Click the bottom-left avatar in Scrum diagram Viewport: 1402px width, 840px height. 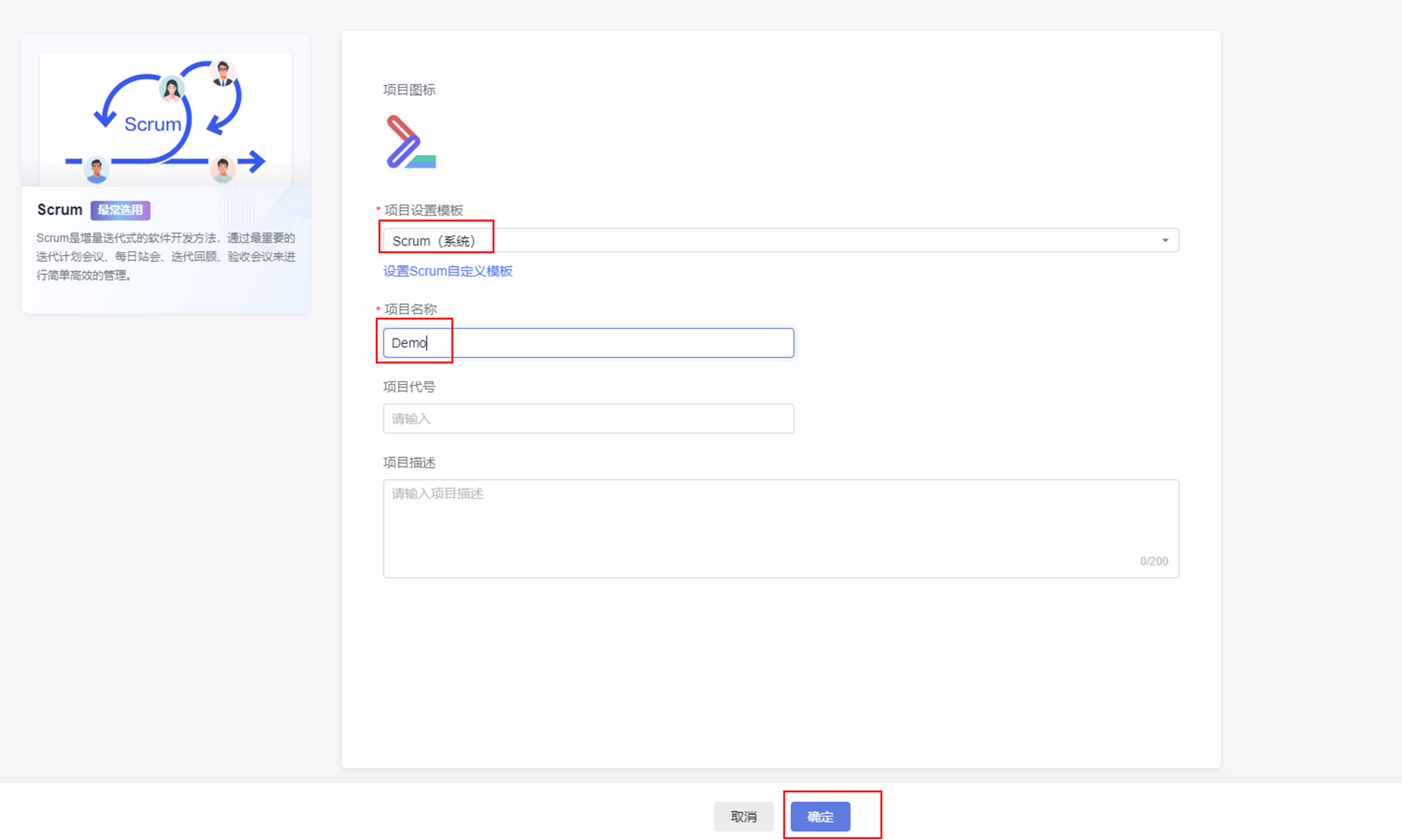(96, 169)
